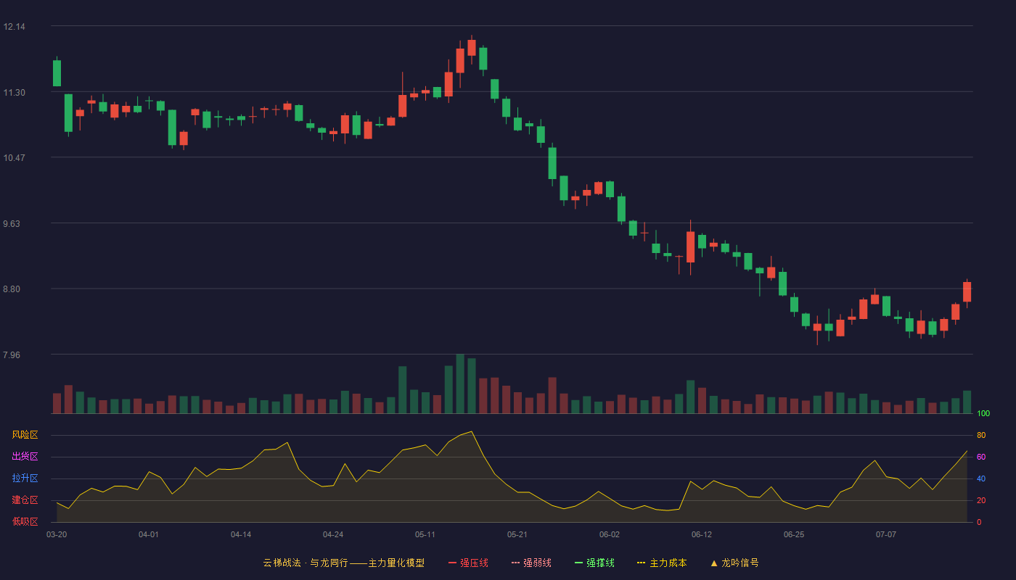Click the 07-07 date label
Viewport: 1016px width, 580px height.
(x=886, y=534)
